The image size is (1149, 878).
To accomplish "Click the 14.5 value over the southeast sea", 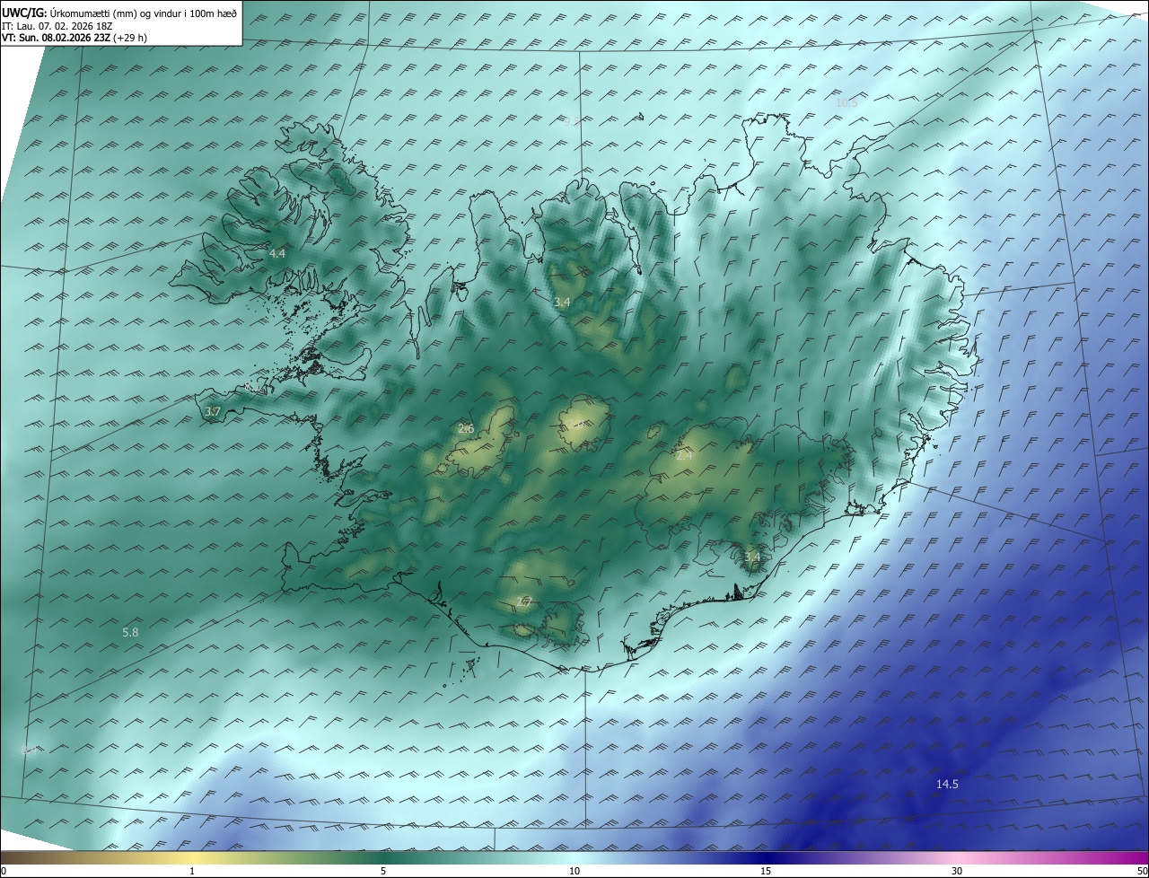I will point(947,785).
